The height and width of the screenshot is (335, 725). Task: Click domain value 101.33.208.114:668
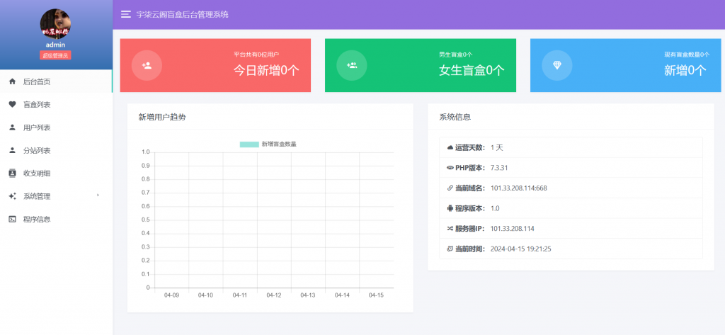point(519,188)
